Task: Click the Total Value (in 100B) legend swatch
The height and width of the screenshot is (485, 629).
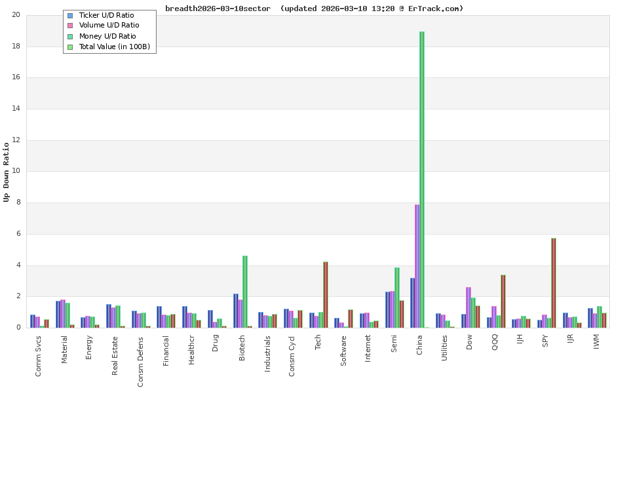Action: [70, 47]
